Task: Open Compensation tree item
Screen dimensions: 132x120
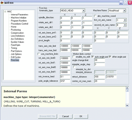Action: pyautogui.click(x=17, y=33)
